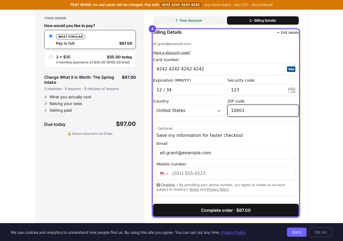Image resolution: width=343 pixels, height=241 pixels.
Task: Switch to the Your Account step tab
Action: point(189,20)
